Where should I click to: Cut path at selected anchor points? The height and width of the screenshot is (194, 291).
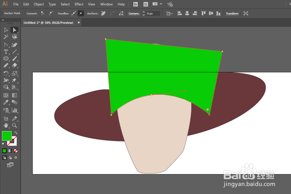[121, 13]
